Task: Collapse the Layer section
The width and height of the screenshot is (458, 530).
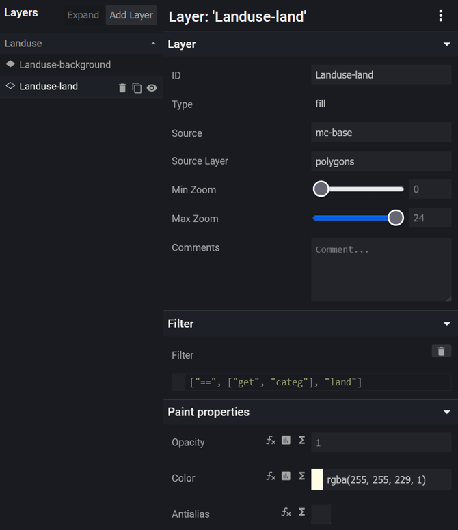Action: (x=447, y=44)
